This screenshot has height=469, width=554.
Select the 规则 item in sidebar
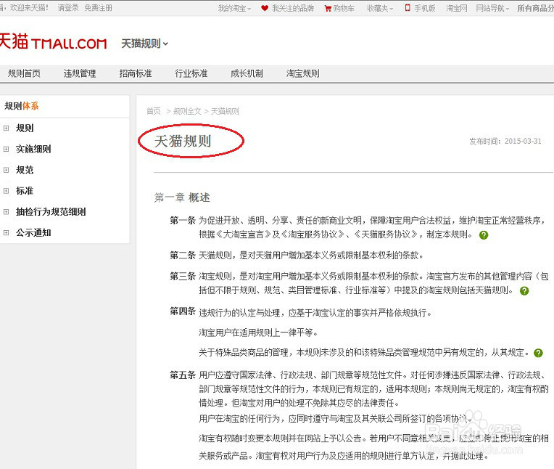(25, 128)
